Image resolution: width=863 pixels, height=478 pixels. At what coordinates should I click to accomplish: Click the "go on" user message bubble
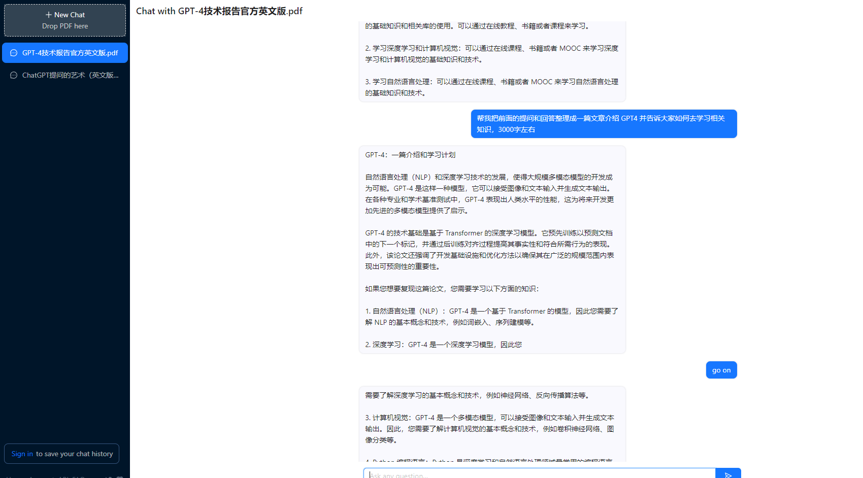pyautogui.click(x=721, y=370)
